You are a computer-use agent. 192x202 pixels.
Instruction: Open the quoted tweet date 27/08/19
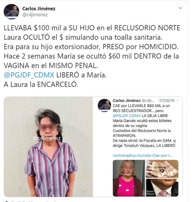click(x=167, y=100)
